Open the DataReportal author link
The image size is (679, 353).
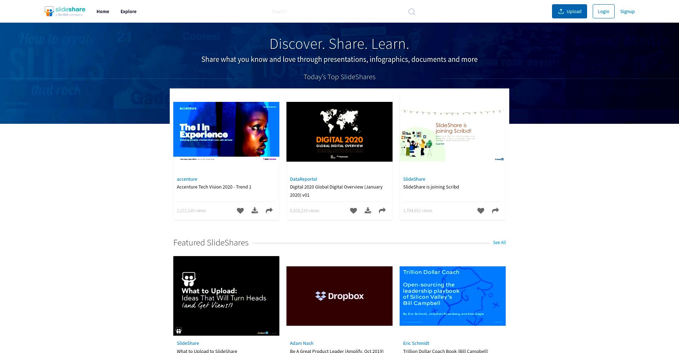(303, 179)
